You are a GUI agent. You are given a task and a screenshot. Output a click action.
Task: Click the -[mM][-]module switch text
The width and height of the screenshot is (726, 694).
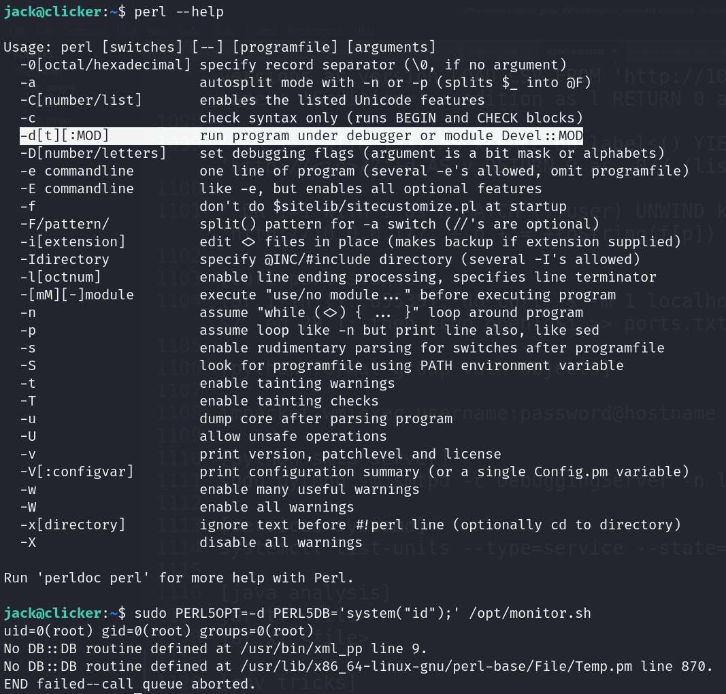point(77,295)
